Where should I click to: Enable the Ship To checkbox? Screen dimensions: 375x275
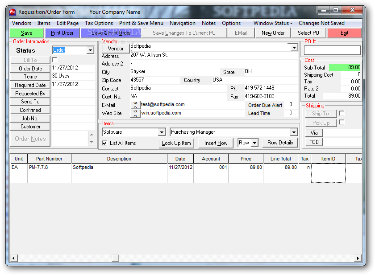coord(342,113)
